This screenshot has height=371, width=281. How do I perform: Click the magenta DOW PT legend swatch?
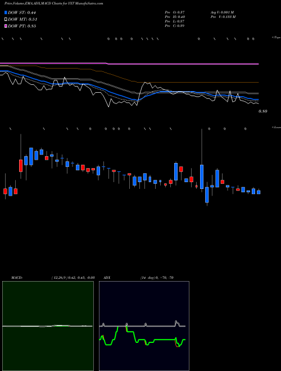(6, 26)
